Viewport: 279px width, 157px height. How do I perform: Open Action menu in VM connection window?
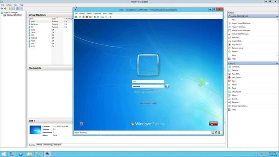tap(82, 14)
